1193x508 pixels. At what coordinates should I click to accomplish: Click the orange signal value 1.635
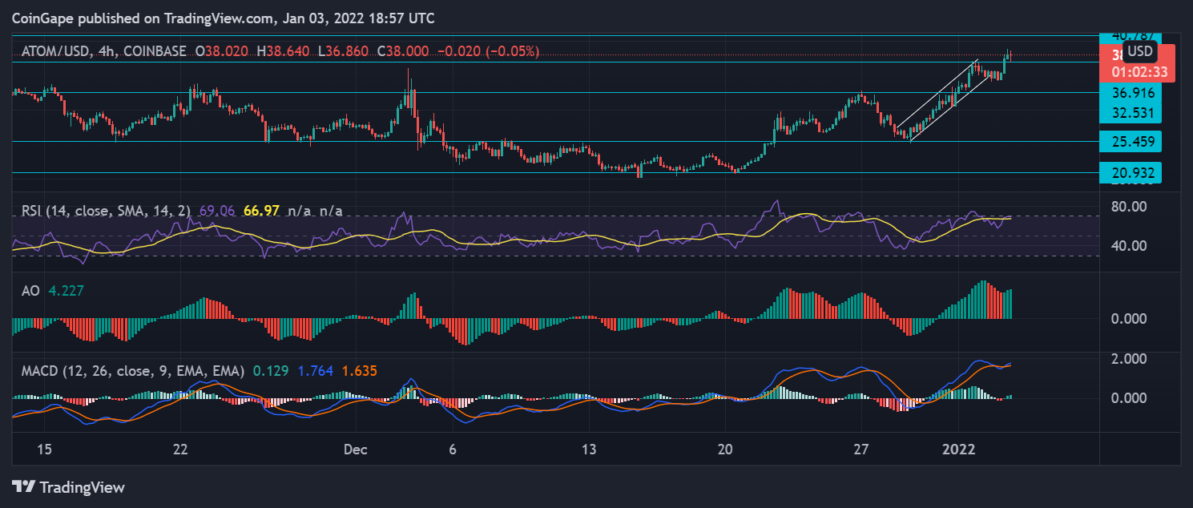click(x=358, y=371)
